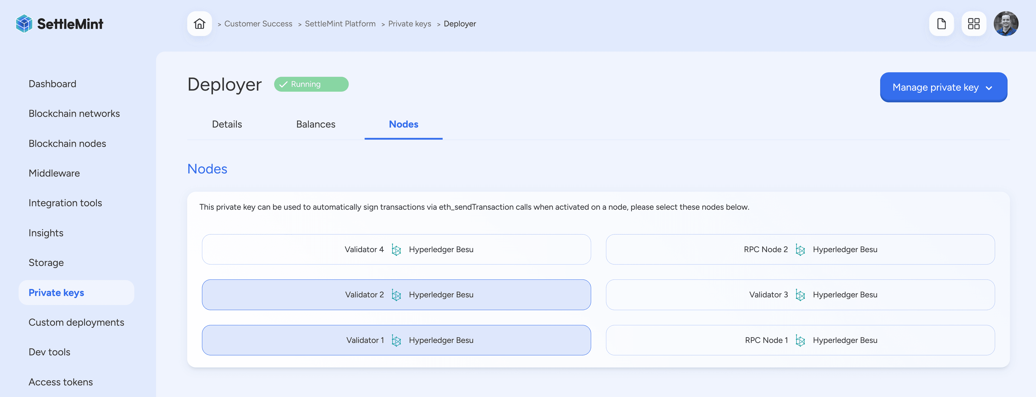The image size is (1036, 397).
Task: Open Blockchain nodes in sidebar
Action: coord(67,143)
